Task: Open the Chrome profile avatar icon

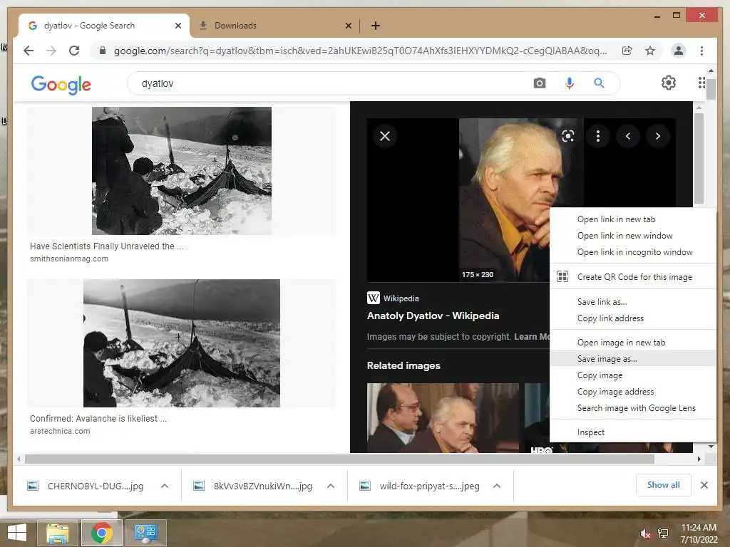Action: pyautogui.click(x=679, y=51)
